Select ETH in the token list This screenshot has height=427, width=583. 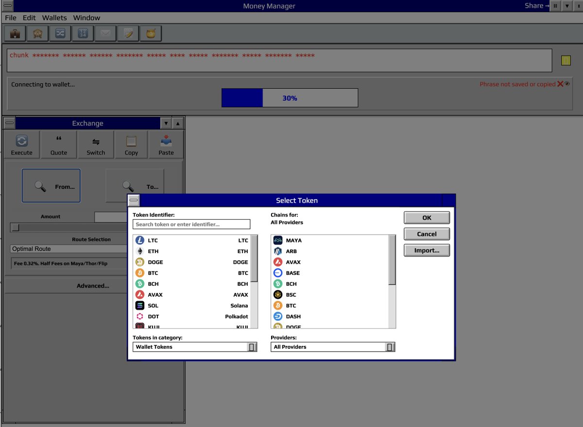pyautogui.click(x=192, y=251)
